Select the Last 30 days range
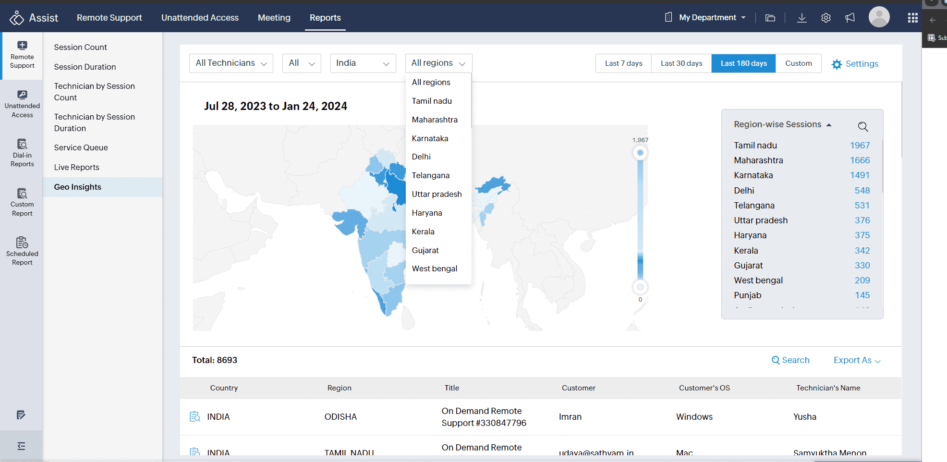Screen dimensions: 947x462 tap(681, 63)
